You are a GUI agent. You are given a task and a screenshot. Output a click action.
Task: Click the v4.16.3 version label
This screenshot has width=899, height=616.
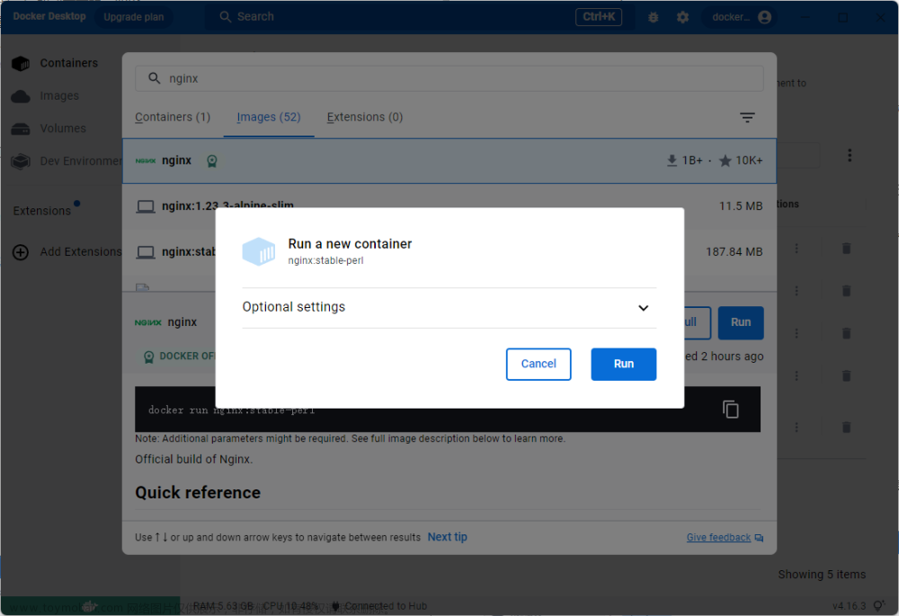(850, 606)
